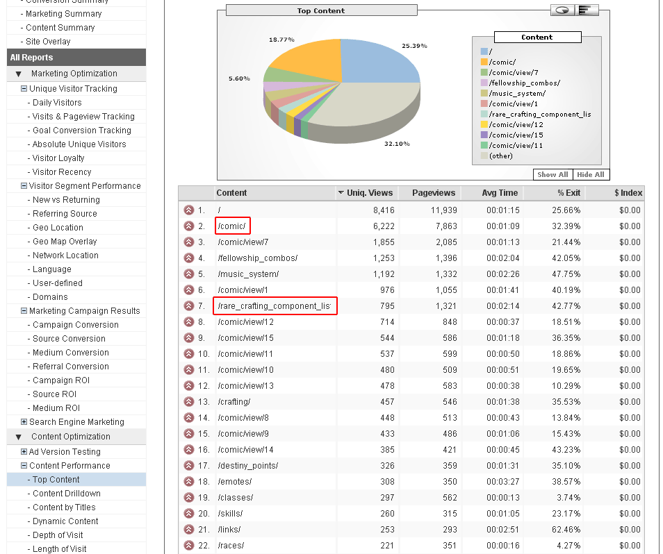The height and width of the screenshot is (554, 663).
Task: Click /fellowship_combos/ content row text
Action: [258, 258]
